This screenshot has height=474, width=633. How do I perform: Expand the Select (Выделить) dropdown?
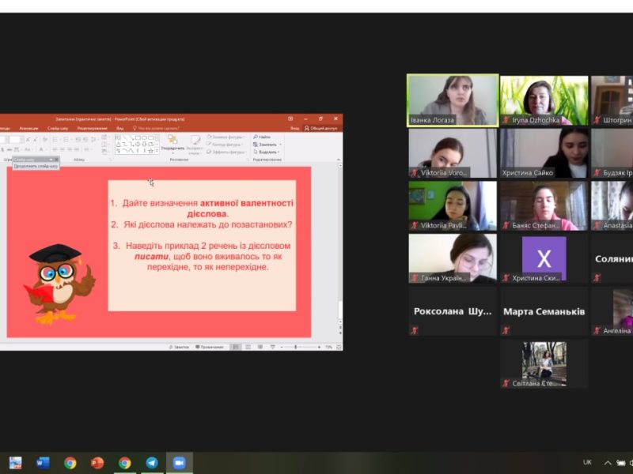point(267,152)
